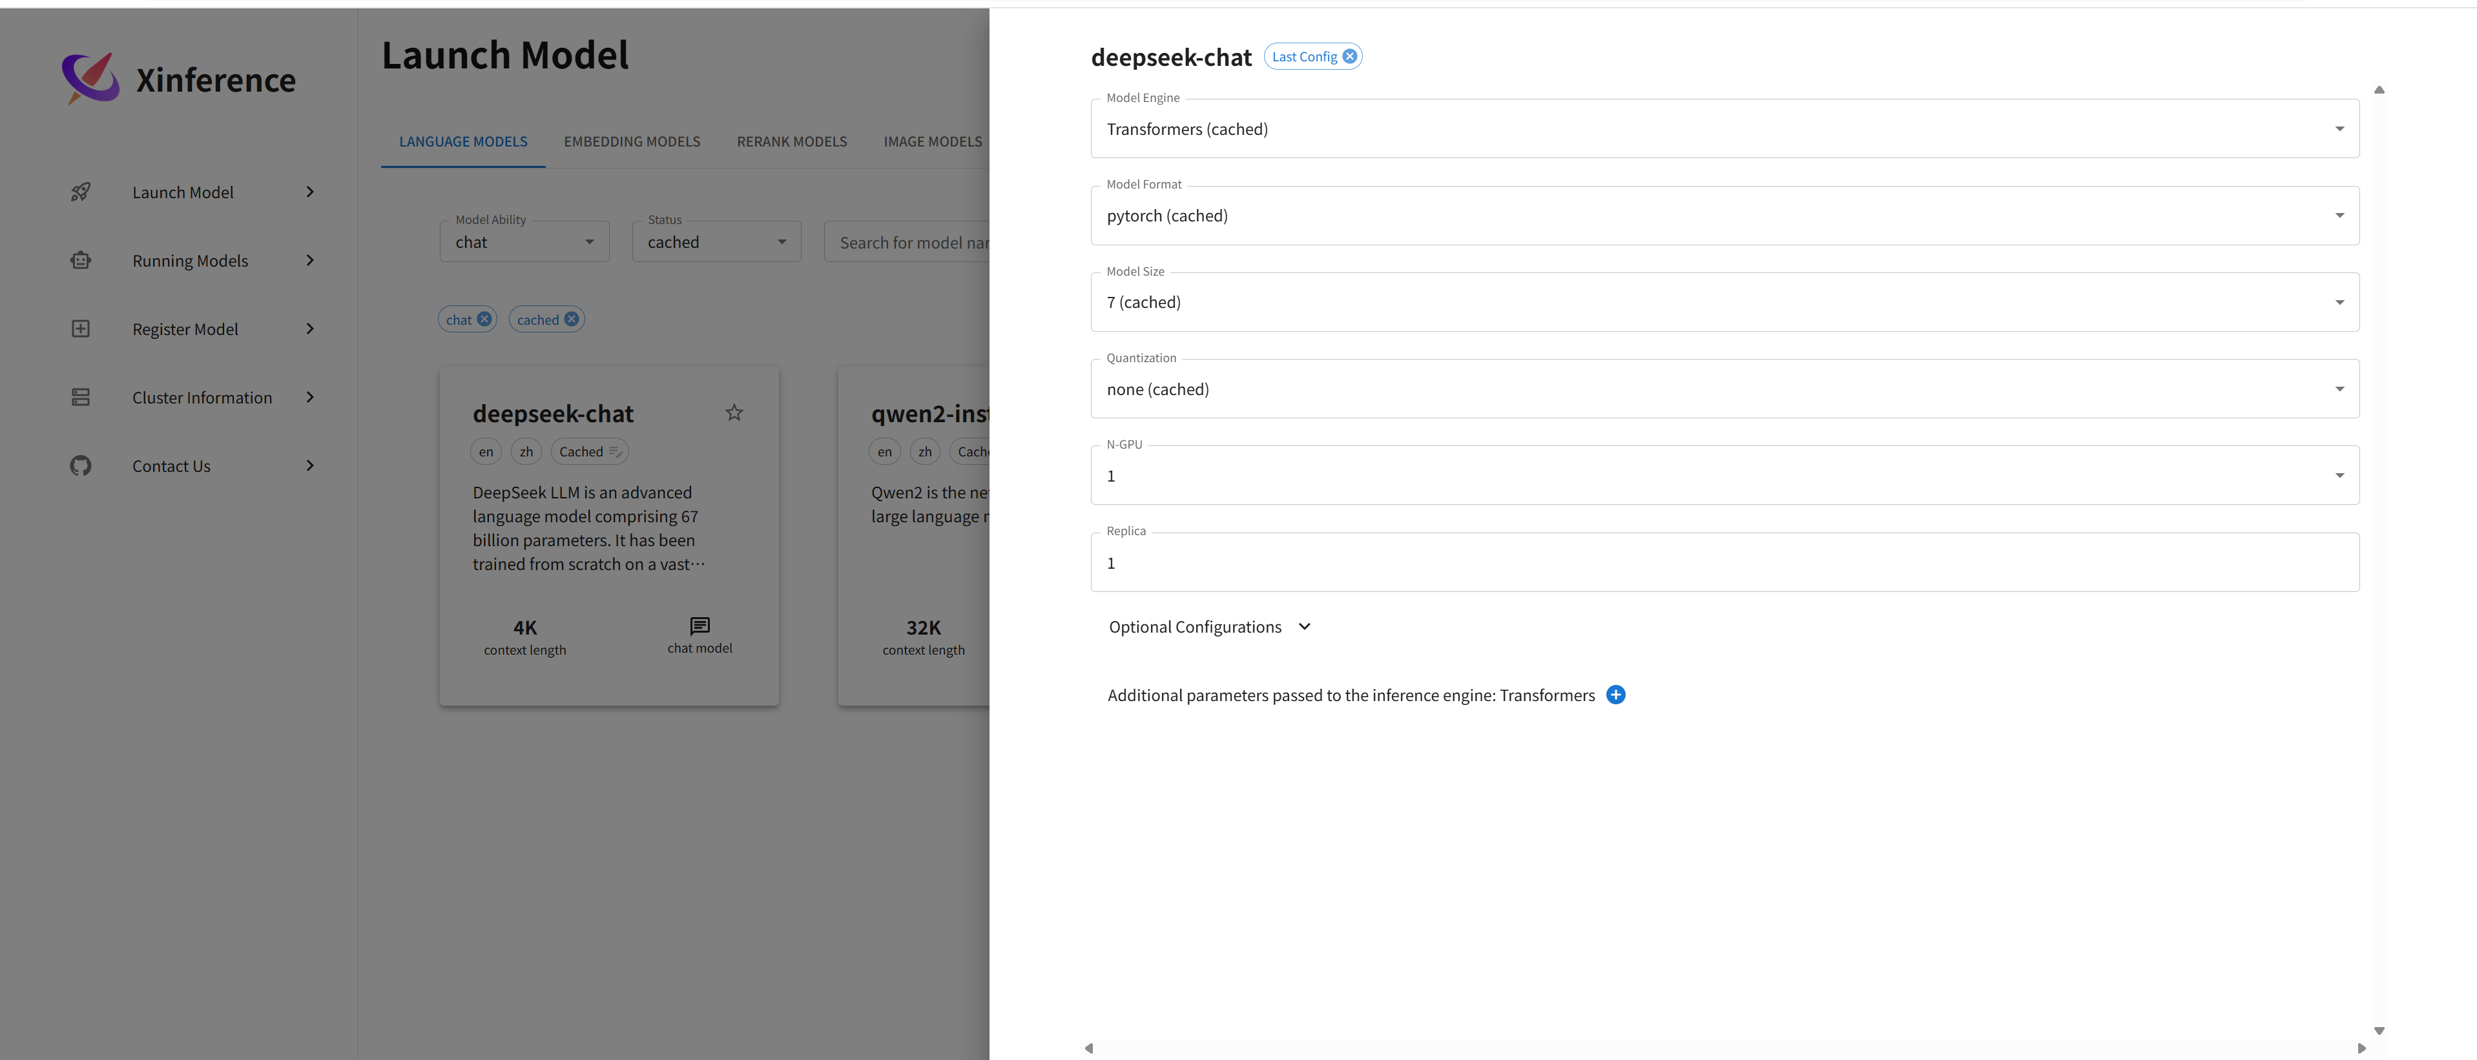Open the qwen2-instruct model card

click(x=913, y=536)
